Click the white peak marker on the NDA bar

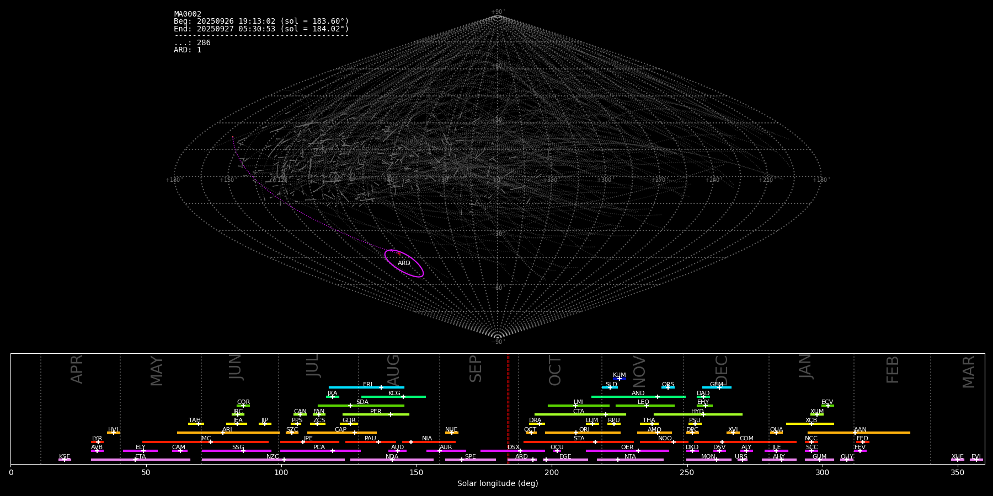coord(392,460)
